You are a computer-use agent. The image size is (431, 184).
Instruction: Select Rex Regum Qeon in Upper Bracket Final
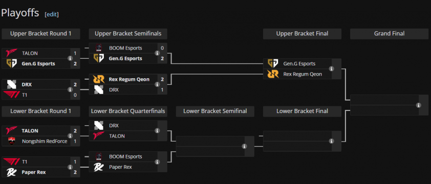click(303, 74)
